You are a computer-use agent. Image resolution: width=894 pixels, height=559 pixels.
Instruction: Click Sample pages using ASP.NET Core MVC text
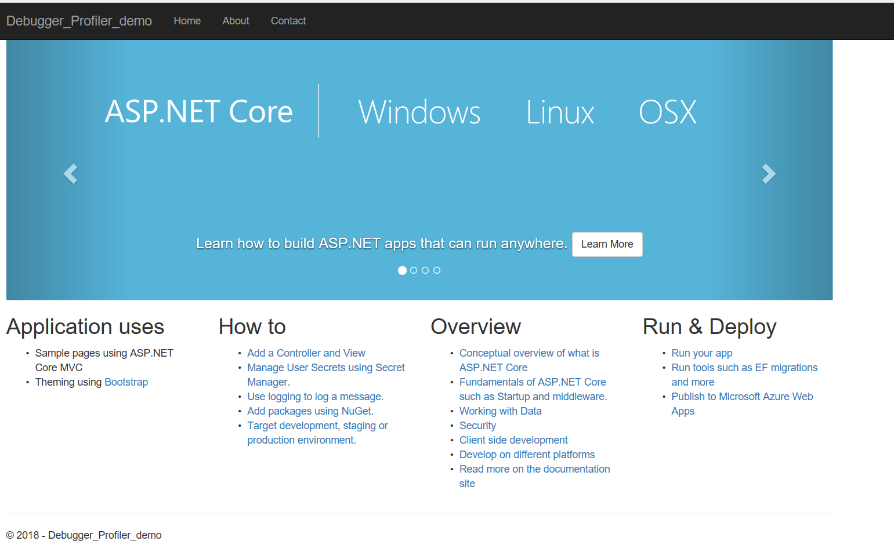click(x=104, y=360)
